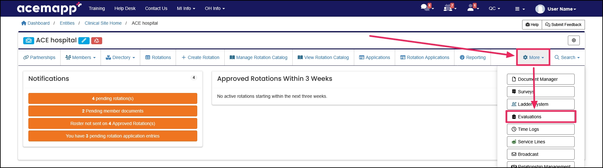This screenshot has height=168, width=603.
Task: Select Time Logs from More menu
Action: [541, 129]
